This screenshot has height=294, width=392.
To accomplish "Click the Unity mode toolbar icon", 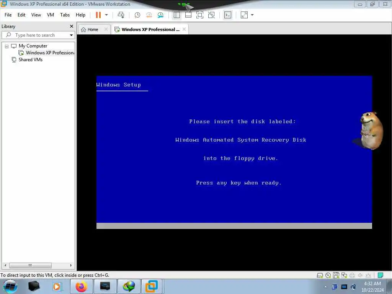I will (x=211, y=15).
